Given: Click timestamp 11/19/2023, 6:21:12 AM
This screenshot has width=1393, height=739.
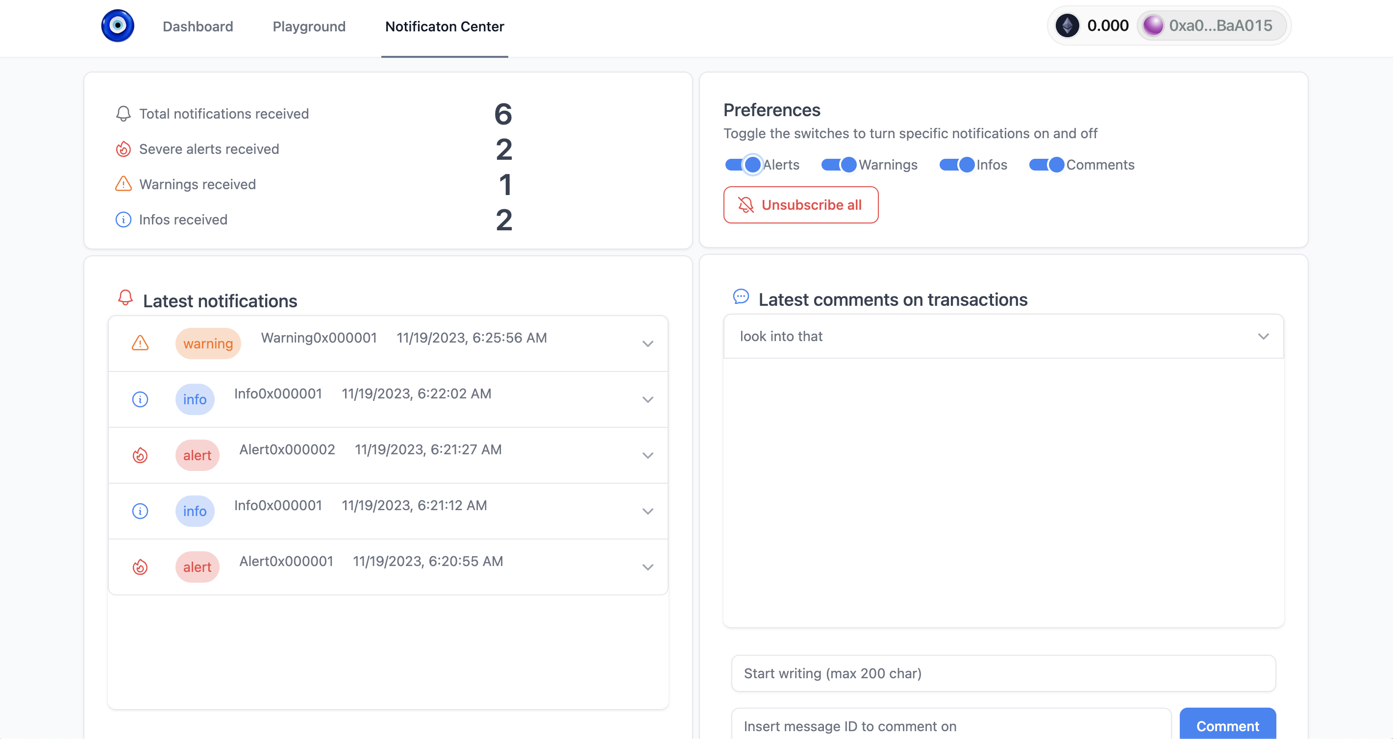Looking at the screenshot, I should (x=414, y=505).
